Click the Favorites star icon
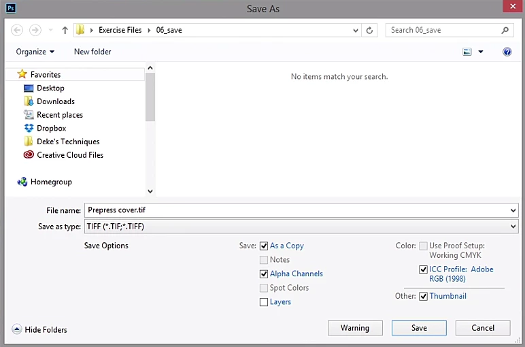The image size is (525, 347). tap(22, 74)
